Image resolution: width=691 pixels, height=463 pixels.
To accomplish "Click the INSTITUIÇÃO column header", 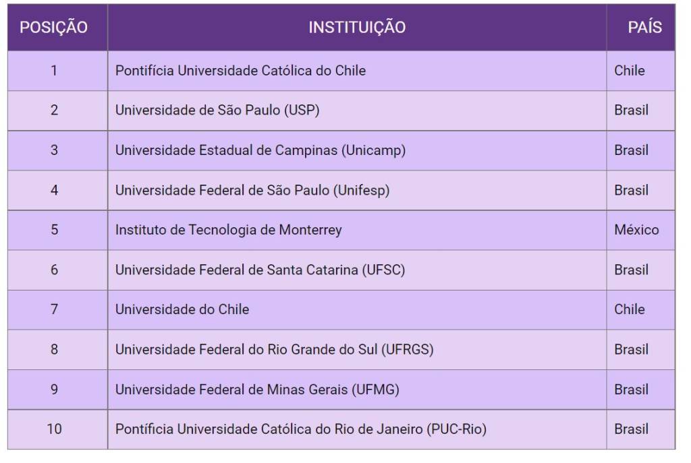I will tap(357, 28).
